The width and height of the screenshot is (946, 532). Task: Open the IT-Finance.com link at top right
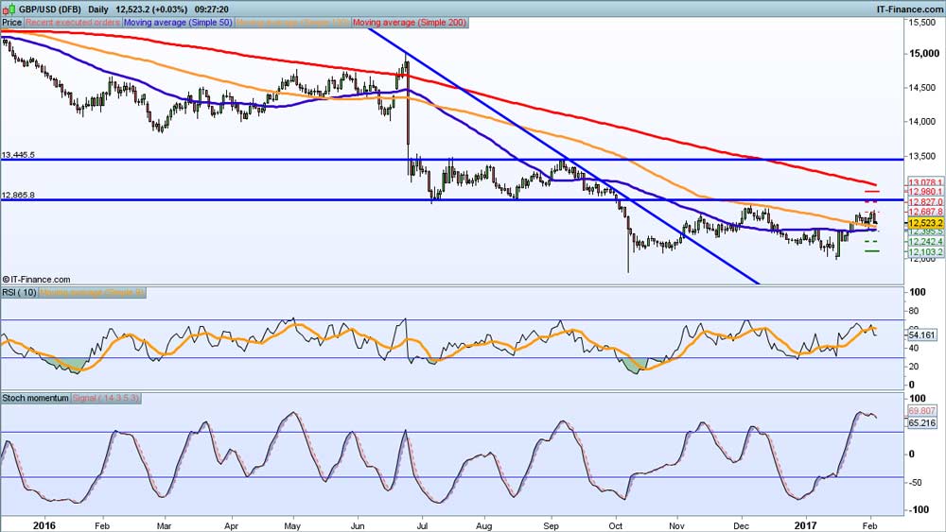(909, 9)
